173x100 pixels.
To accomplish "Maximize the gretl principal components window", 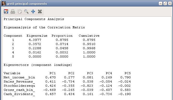I will [x=165, y=4].
